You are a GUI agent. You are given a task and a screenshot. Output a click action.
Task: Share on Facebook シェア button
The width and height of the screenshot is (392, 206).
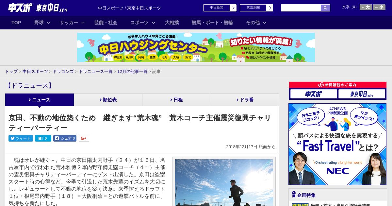pyautogui.click(x=65, y=138)
